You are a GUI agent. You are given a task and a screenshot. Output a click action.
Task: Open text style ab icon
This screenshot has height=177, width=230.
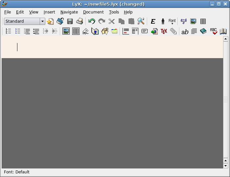coord(185,32)
